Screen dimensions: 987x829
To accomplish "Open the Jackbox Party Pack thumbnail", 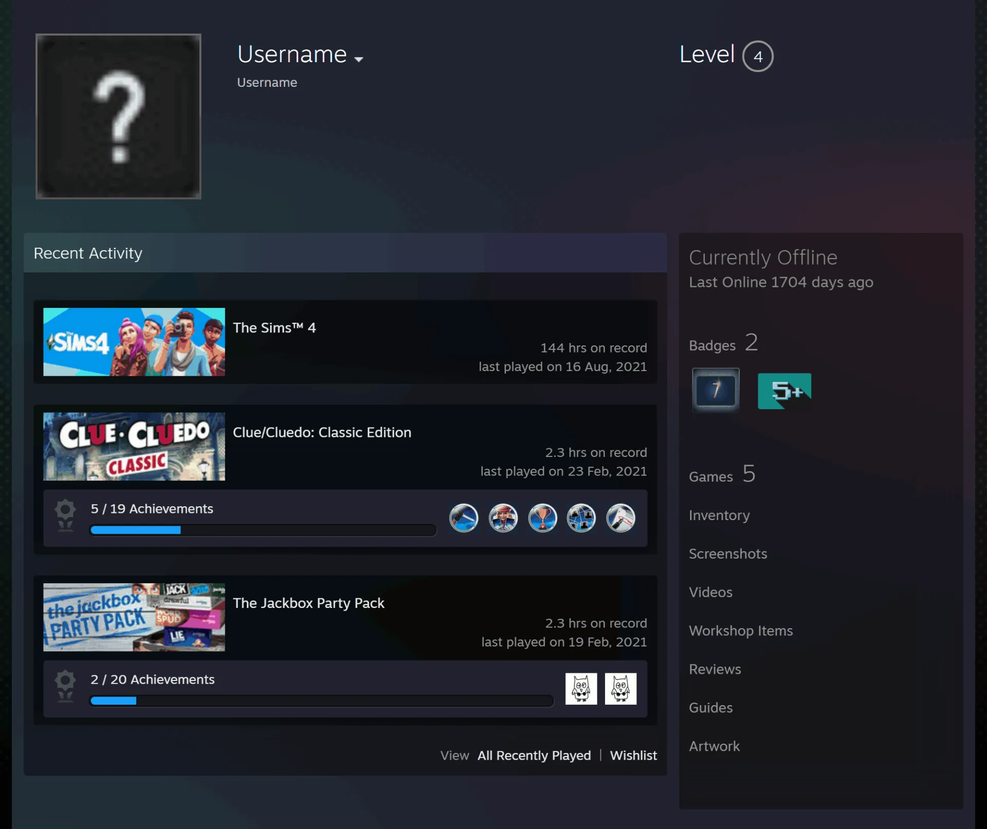I will 134,617.
